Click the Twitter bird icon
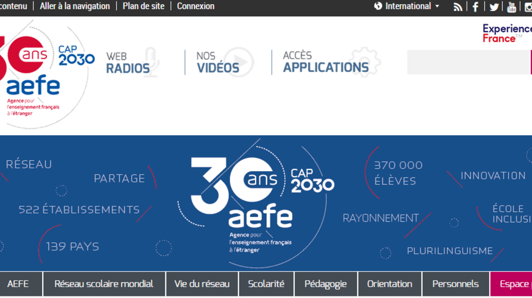This screenshot has height=298, width=532. pyautogui.click(x=493, y=6)
